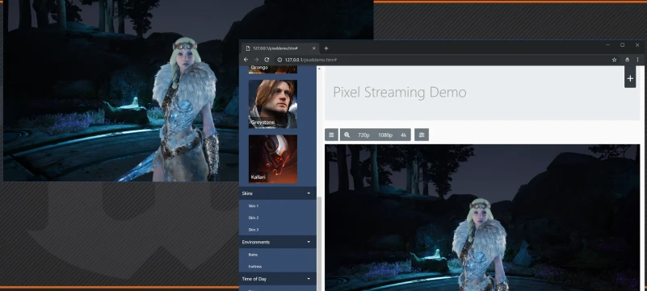Screen dimensions: 647x291
Task: Click the site info icon in address bar
Action: pos(279,60)
